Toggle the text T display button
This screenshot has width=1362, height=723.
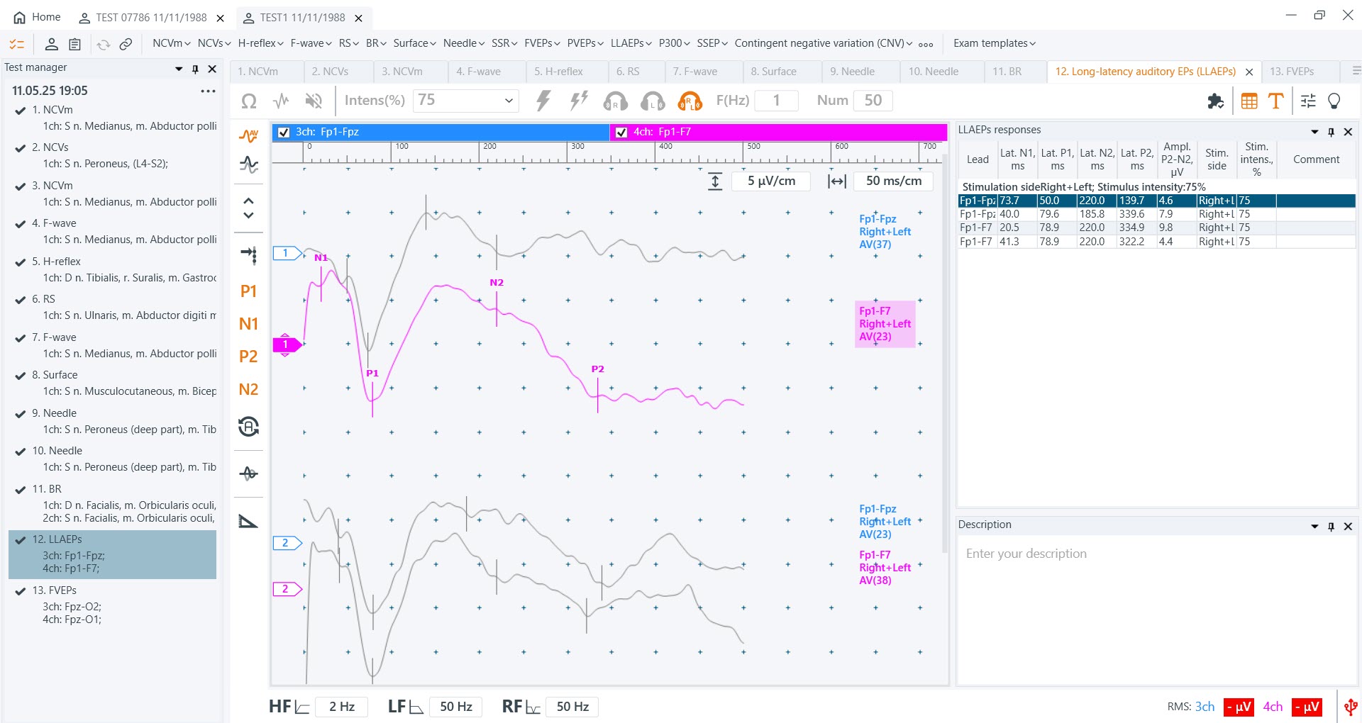click(1275, 101)
